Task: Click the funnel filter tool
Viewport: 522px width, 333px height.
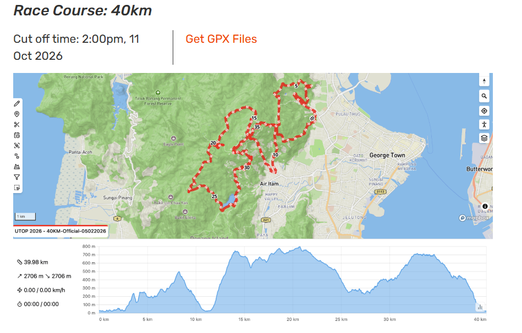Action: coord(17,177)
